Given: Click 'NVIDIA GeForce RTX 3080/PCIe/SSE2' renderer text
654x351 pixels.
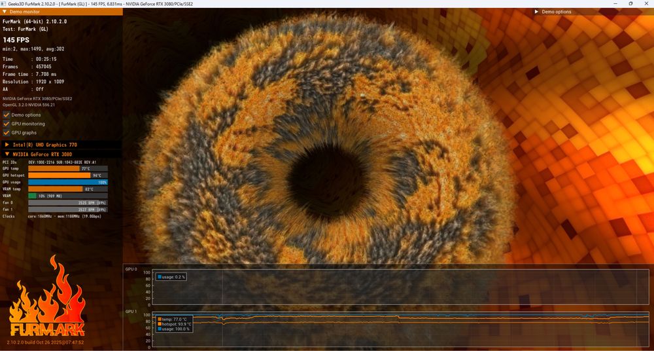Looking at the screenshot, I should [37, 99].
